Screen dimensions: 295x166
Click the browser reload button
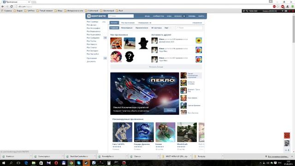pyautogui.click(x=12, y=6)
